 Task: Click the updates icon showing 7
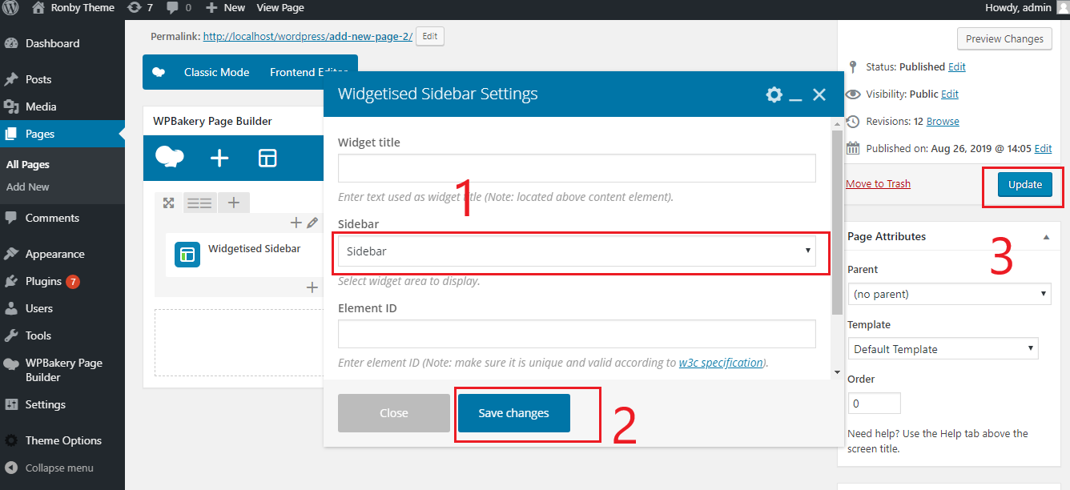coord(139,7)
